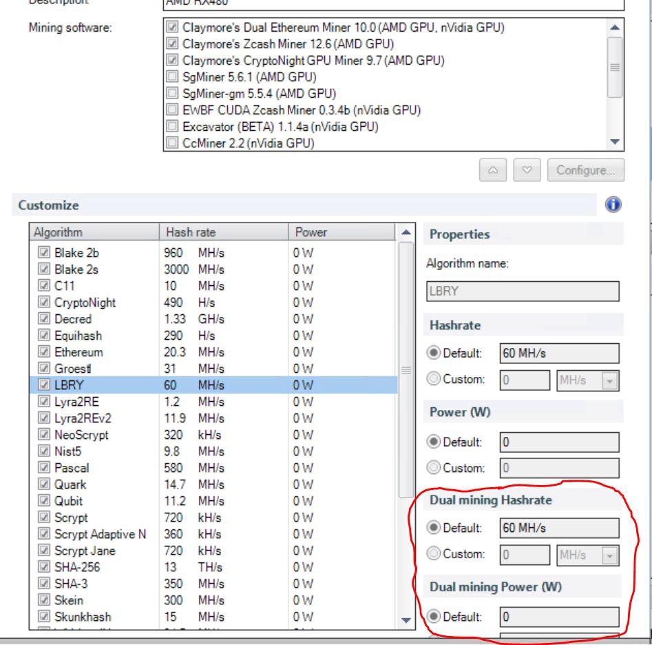
Task: Click the Configure... button
Action: pyautogui.click(x=585, y=170)
